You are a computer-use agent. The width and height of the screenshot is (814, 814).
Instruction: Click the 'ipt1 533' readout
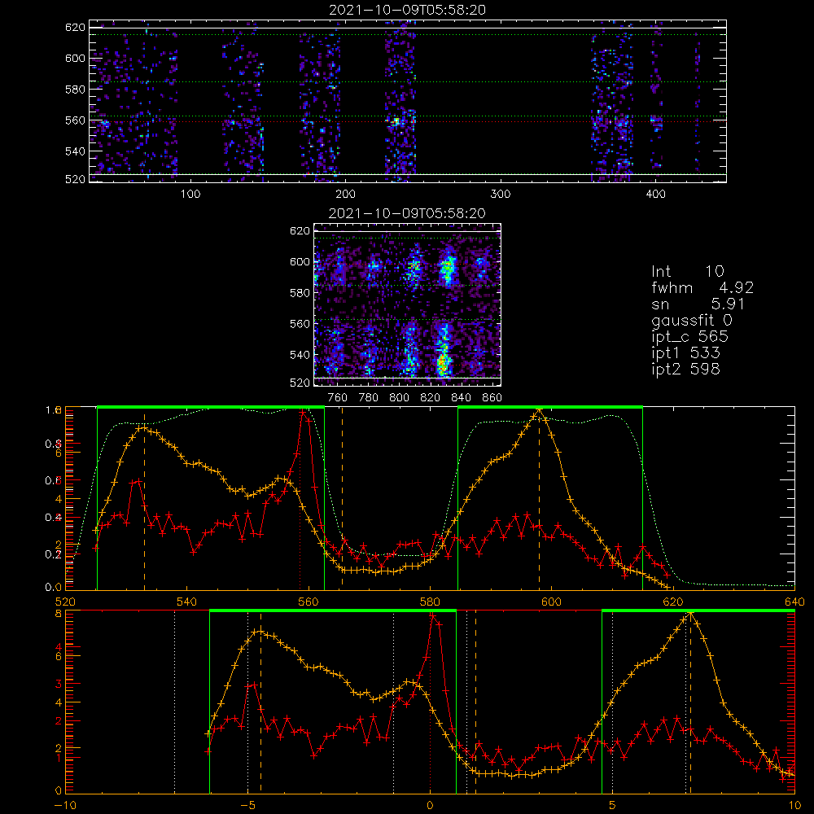tap(685, 353)
